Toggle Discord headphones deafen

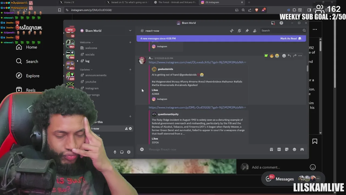pyautogui.click(x=122, y=152)
